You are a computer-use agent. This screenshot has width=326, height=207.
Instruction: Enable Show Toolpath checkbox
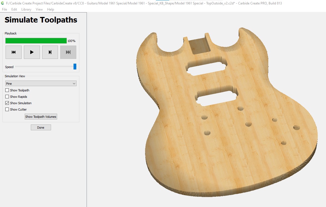[7, 90]
